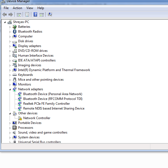Click the Imaging devices icon
The image size is (168, 168).
(x=15, y=65)
